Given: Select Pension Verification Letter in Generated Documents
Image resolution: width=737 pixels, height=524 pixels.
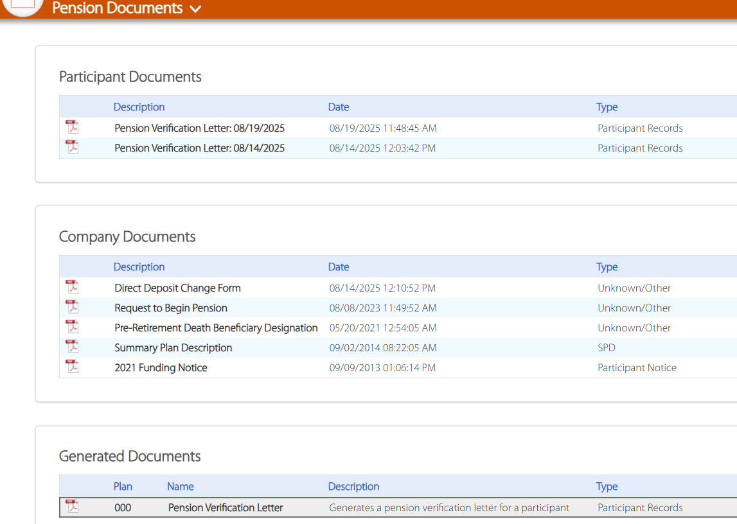Looking at the screenshot, I should [226, 507].
